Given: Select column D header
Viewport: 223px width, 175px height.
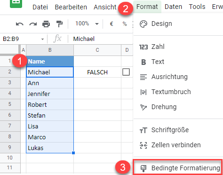Looking at the screenshot, I should [127, 50].
